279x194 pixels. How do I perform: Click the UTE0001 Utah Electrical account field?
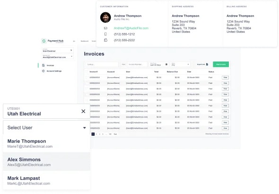tap(47, 111)
